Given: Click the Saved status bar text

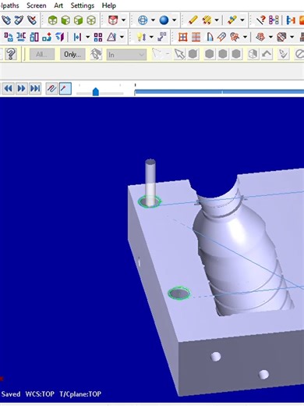Looking at the screenshot, I should (x=11, y=394).
